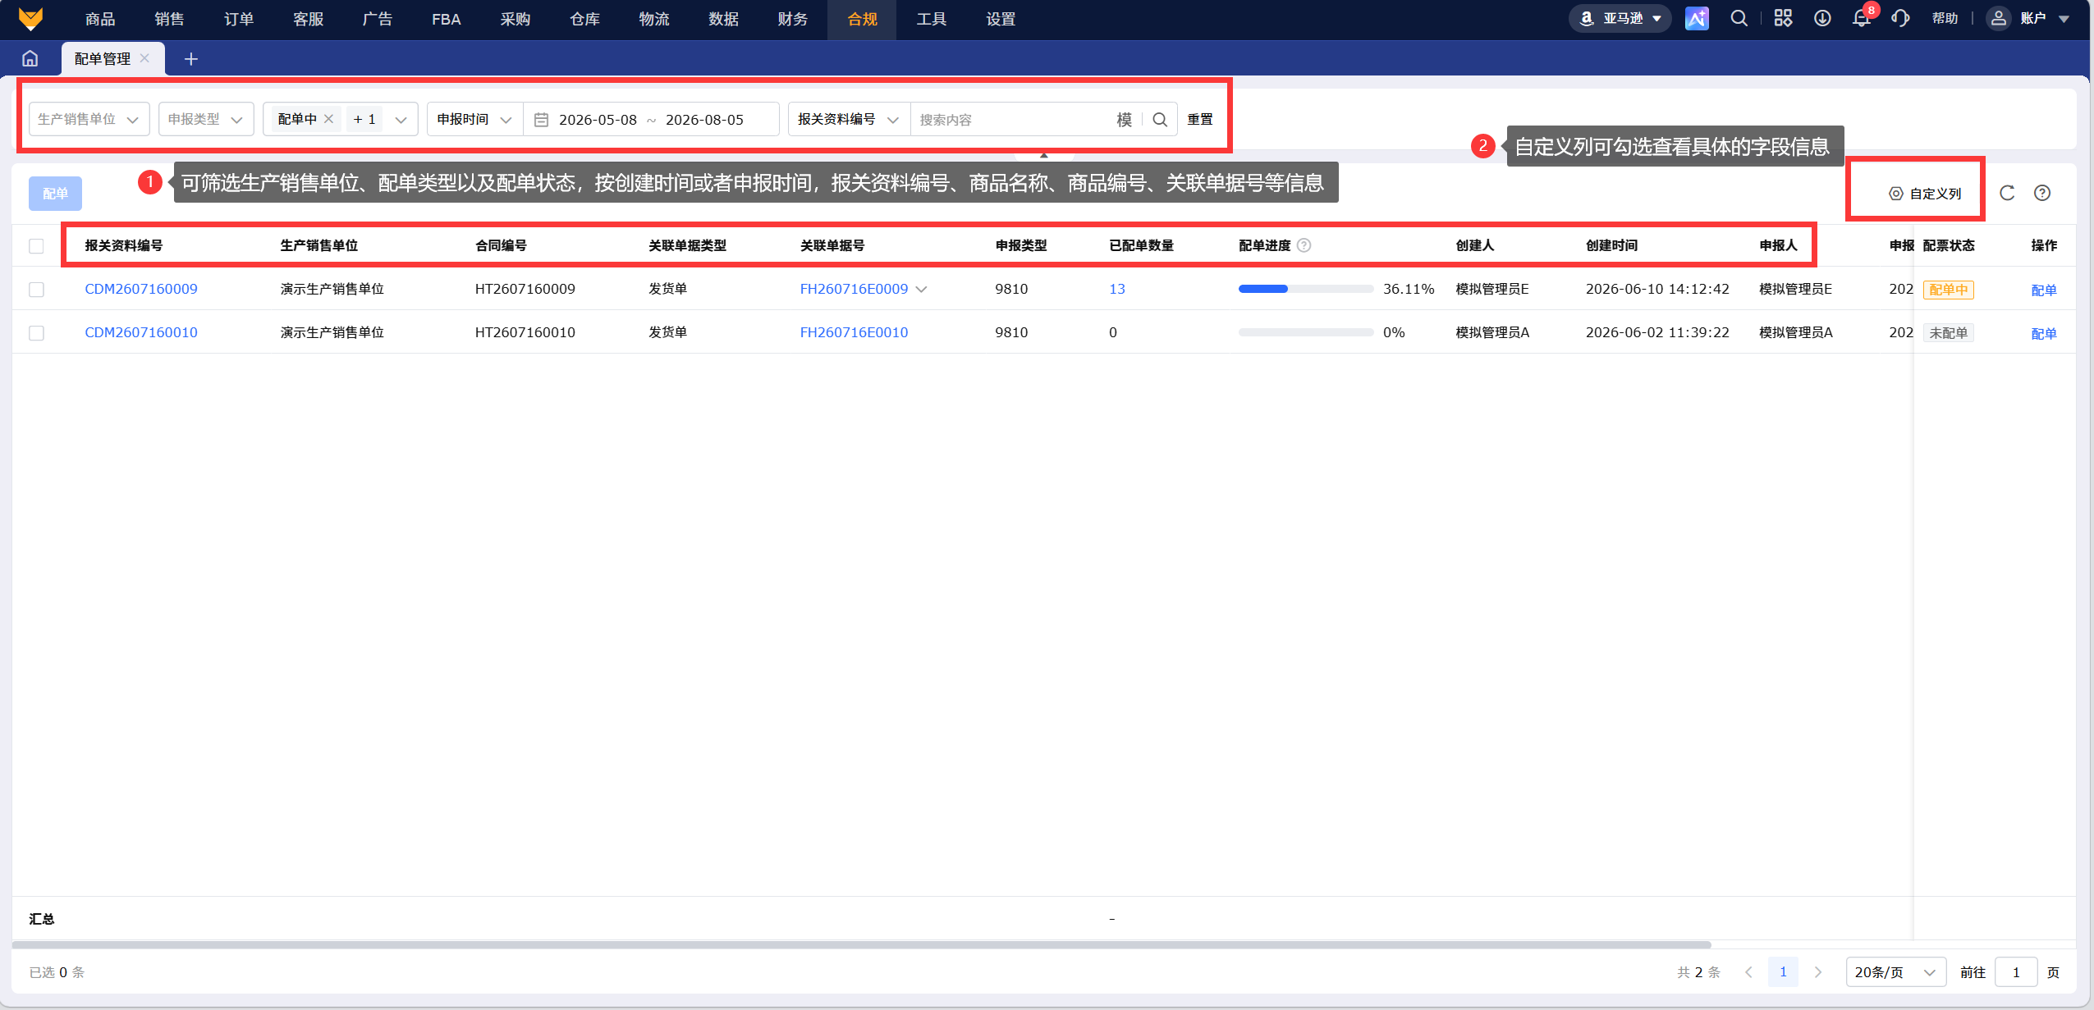
Task: Remove the 配单中 status filter tag
Action: (328, 119)
